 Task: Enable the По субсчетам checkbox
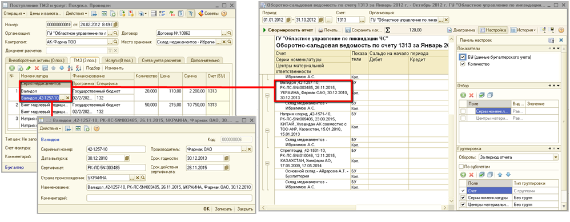(461, 167)
